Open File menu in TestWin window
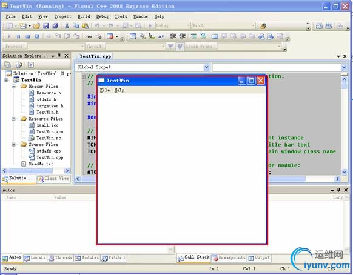The height and width of the screenshot is (275, 353). point(105,90)
